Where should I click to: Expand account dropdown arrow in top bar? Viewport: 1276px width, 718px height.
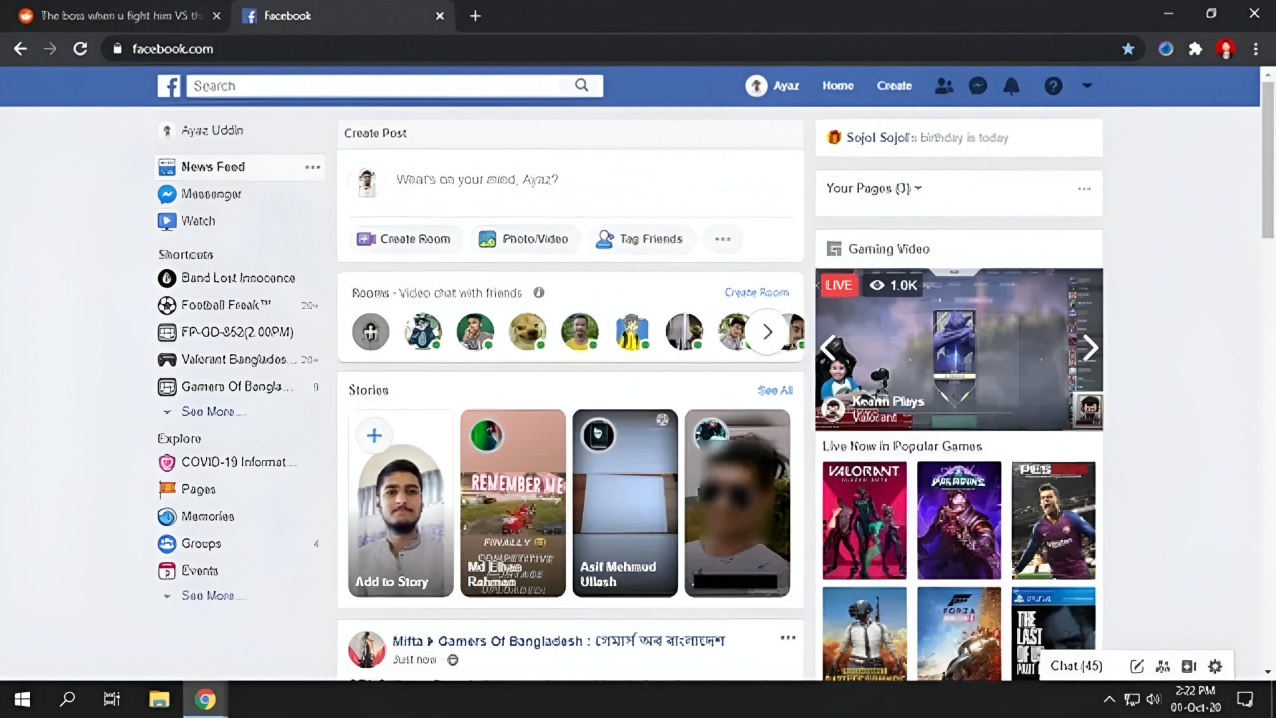point(1087,85)
